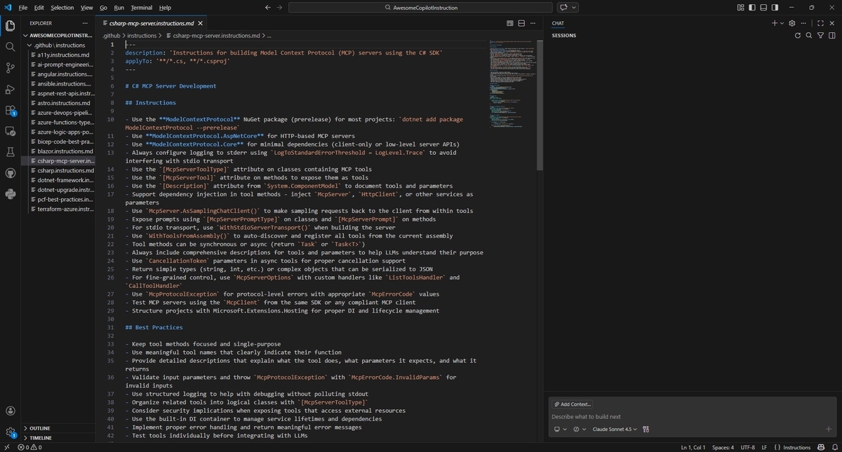Refresh the chat sessions list
The height and width of the screenshot is (452, 842).
coord(798,35)
